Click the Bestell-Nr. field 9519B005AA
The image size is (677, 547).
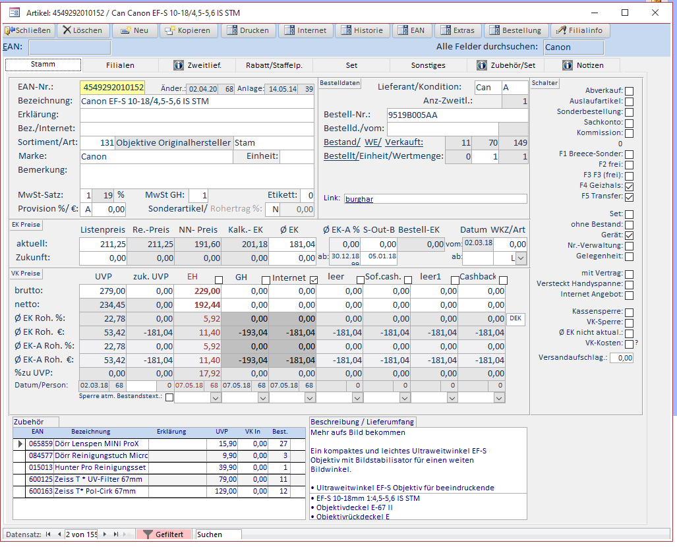[457, 115]
